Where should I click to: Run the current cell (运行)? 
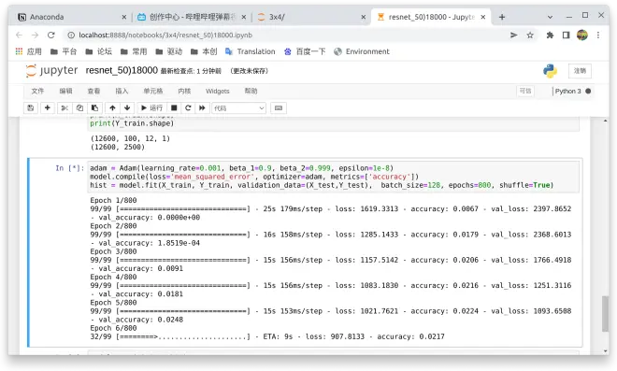tap(151, 107)
